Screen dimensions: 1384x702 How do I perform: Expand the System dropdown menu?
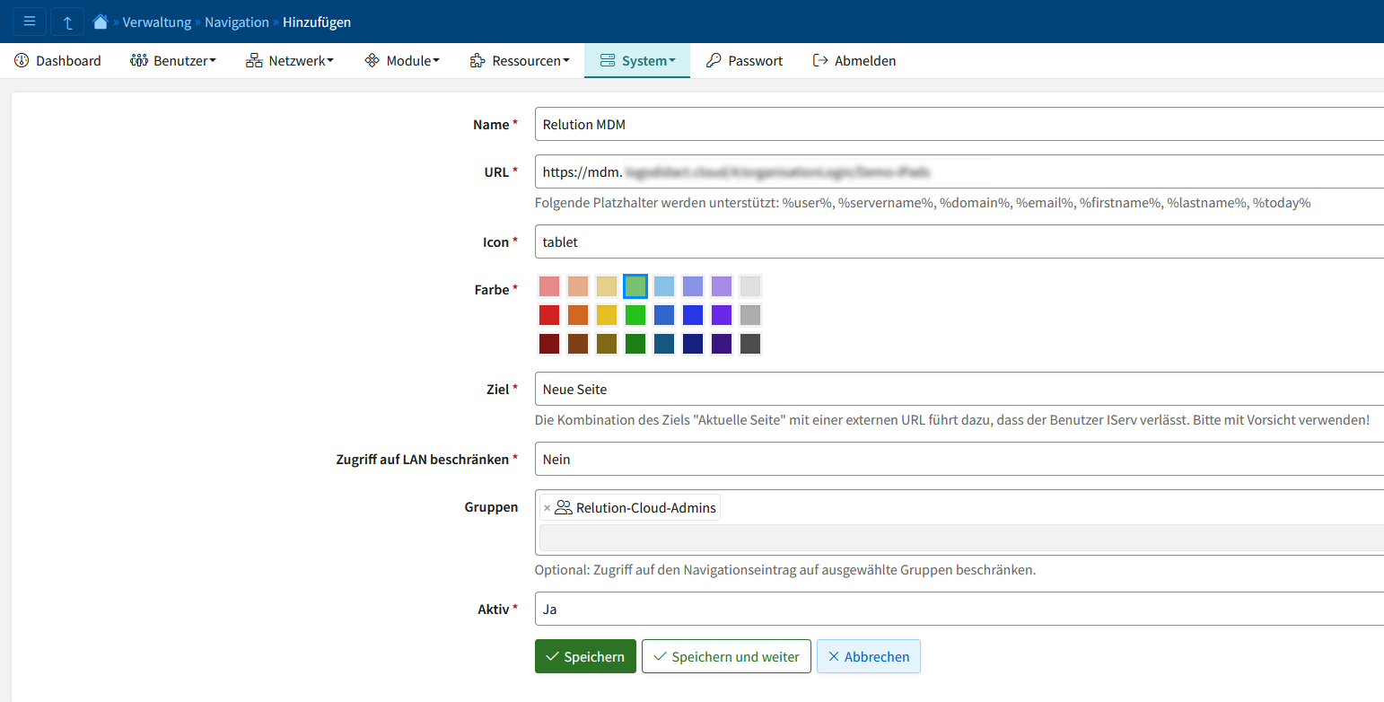coord(637,61)
